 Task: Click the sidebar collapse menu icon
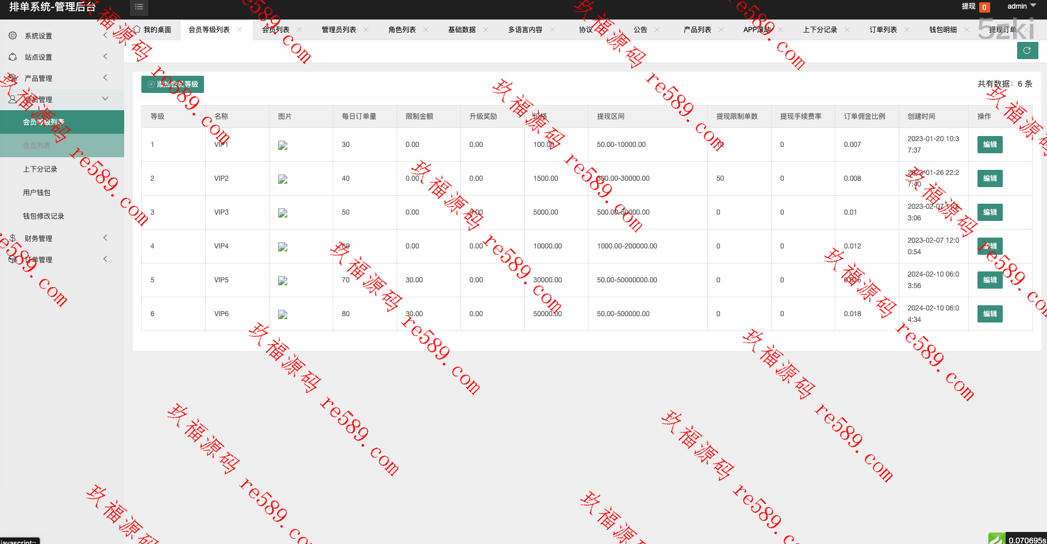click(139, 7)
